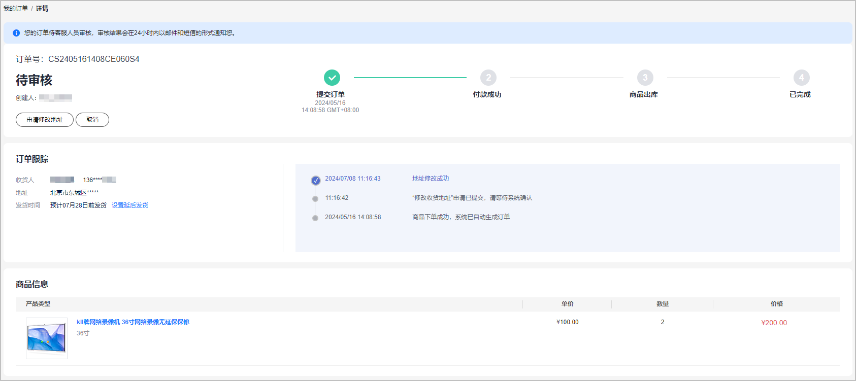Click the 价格 column header
856x381 pixels.
tap(776, 304)
